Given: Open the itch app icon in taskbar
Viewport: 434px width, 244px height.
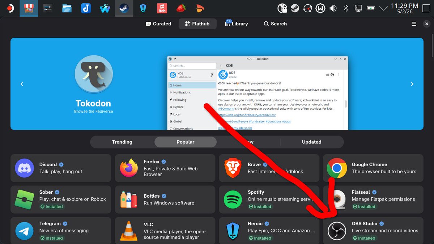Looking at the screenshot, I should coord(162,8).
